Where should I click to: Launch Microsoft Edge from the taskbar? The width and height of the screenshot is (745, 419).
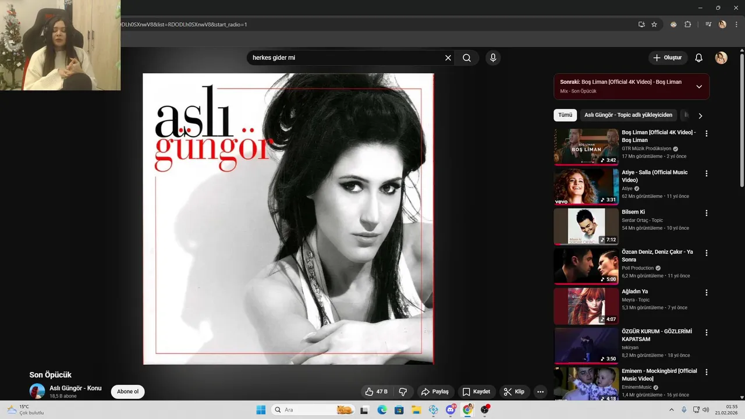[382, 410]
